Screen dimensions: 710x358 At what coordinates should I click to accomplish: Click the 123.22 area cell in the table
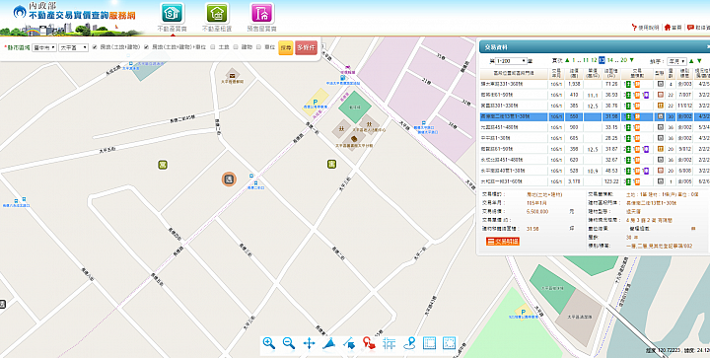point(611,181)
